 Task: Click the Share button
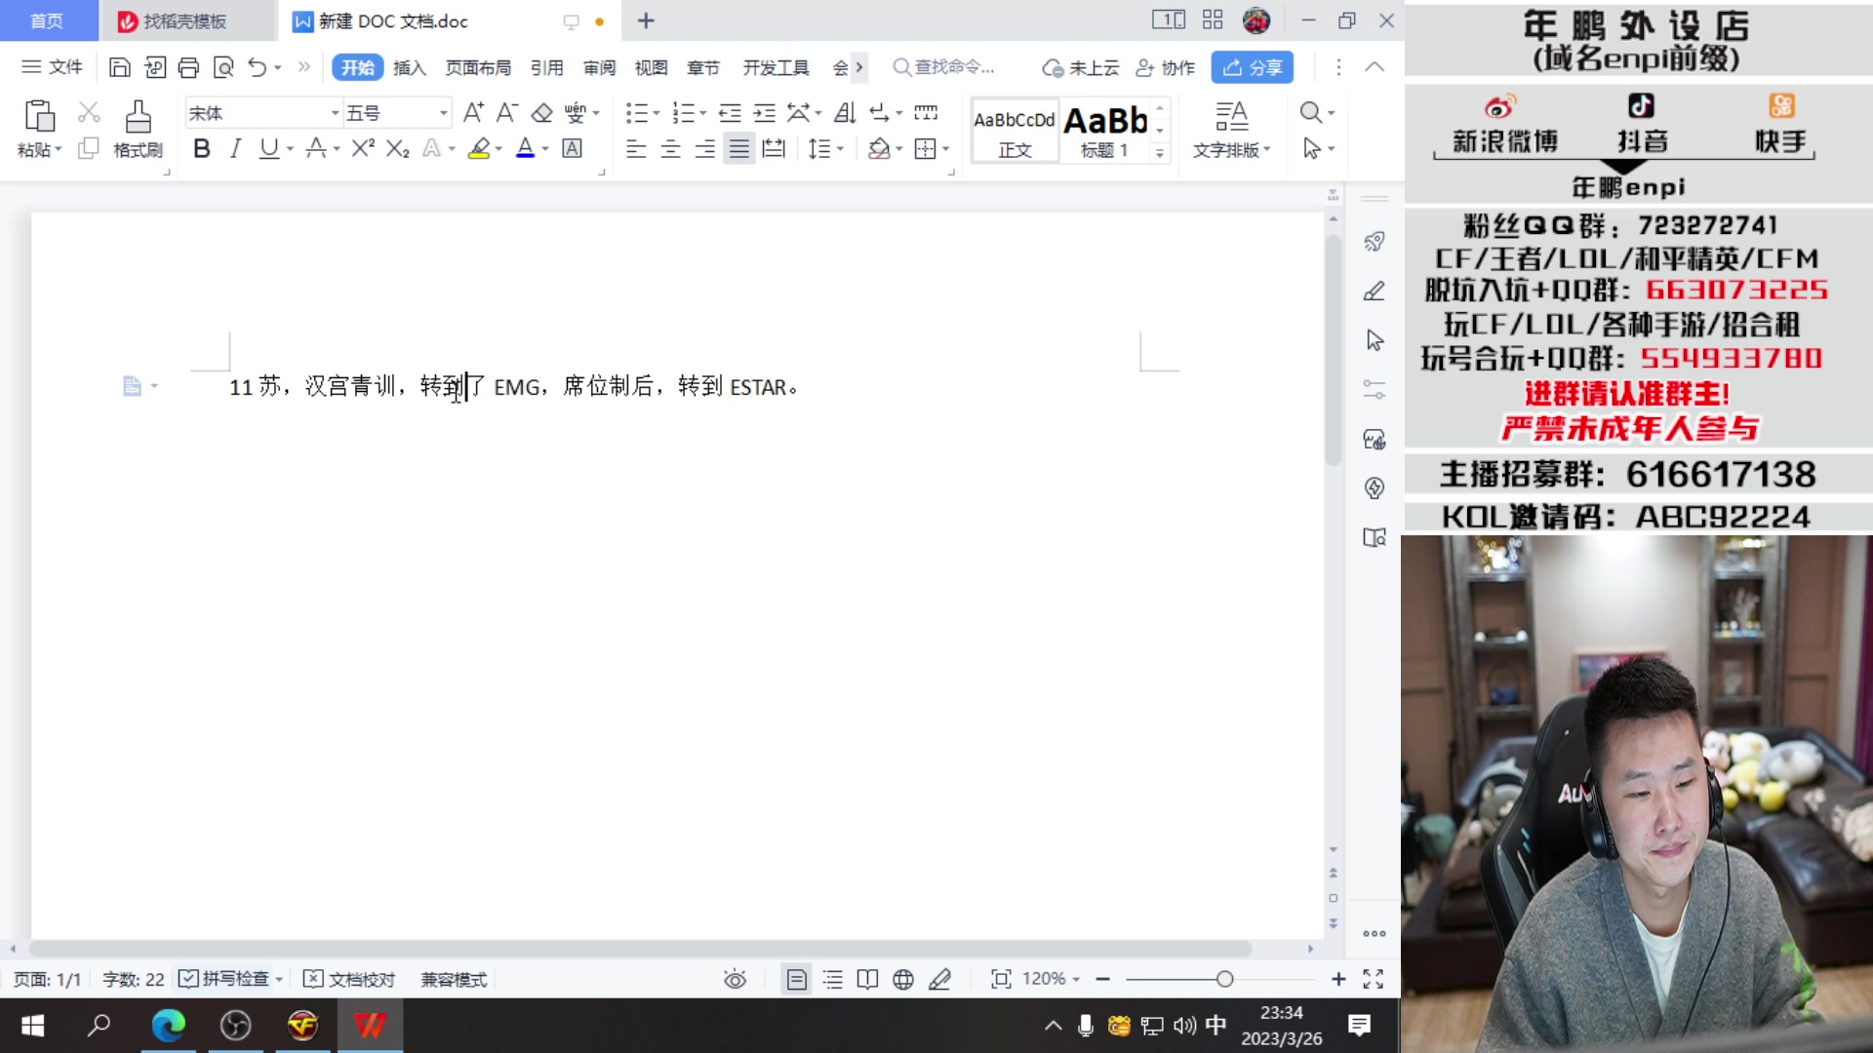(1252, 67)
